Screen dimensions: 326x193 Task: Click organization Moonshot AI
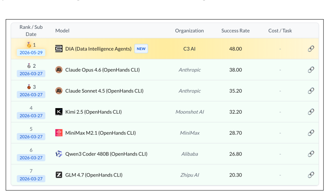tap(190, 112)
